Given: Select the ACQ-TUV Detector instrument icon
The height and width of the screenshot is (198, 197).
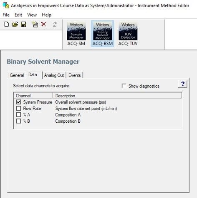Looking at the screenshot, I should (128, 34).
